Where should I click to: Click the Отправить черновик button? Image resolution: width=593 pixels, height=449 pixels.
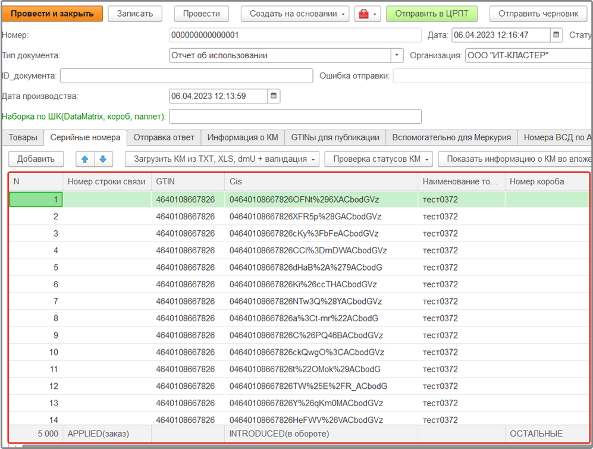point(538,14)
